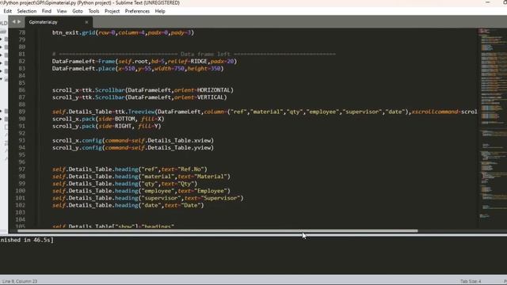Image resolution: width=507 pixels, height=285 pixels.
Task: Minimize the Sublime Text window
Action: coord(488,2)
